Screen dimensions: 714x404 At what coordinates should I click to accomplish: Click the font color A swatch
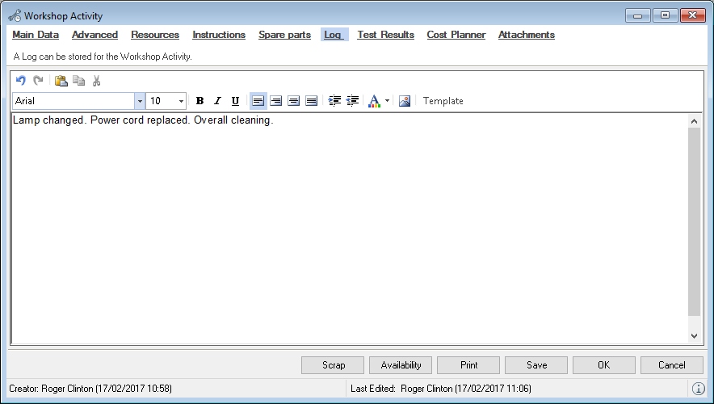click(x=373, y=101)
